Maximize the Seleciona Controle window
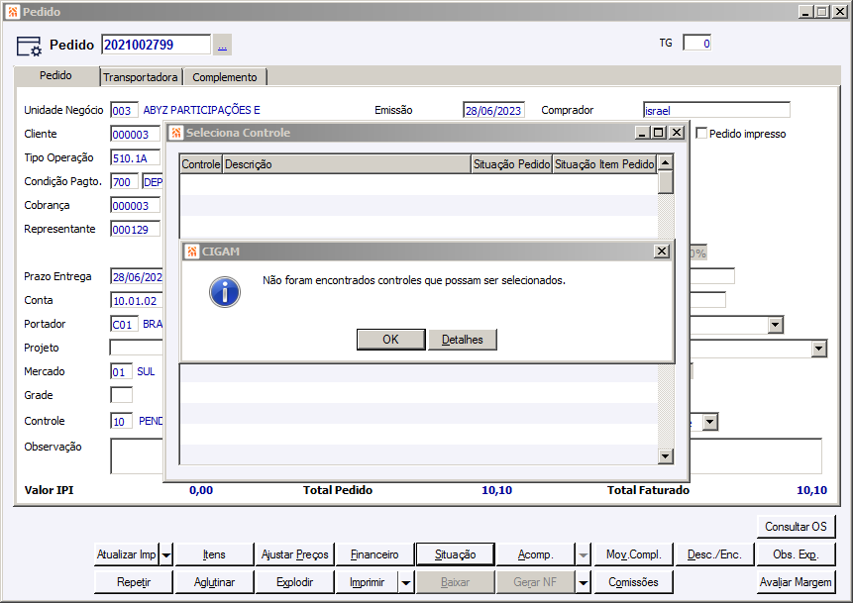The width and height of the screenshot is (853, 603). [x=659, y=132]
